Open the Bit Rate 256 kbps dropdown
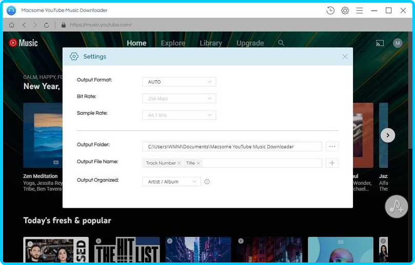Screen dimensions: 415x265 pyautogui.click(x=179, y=98)
